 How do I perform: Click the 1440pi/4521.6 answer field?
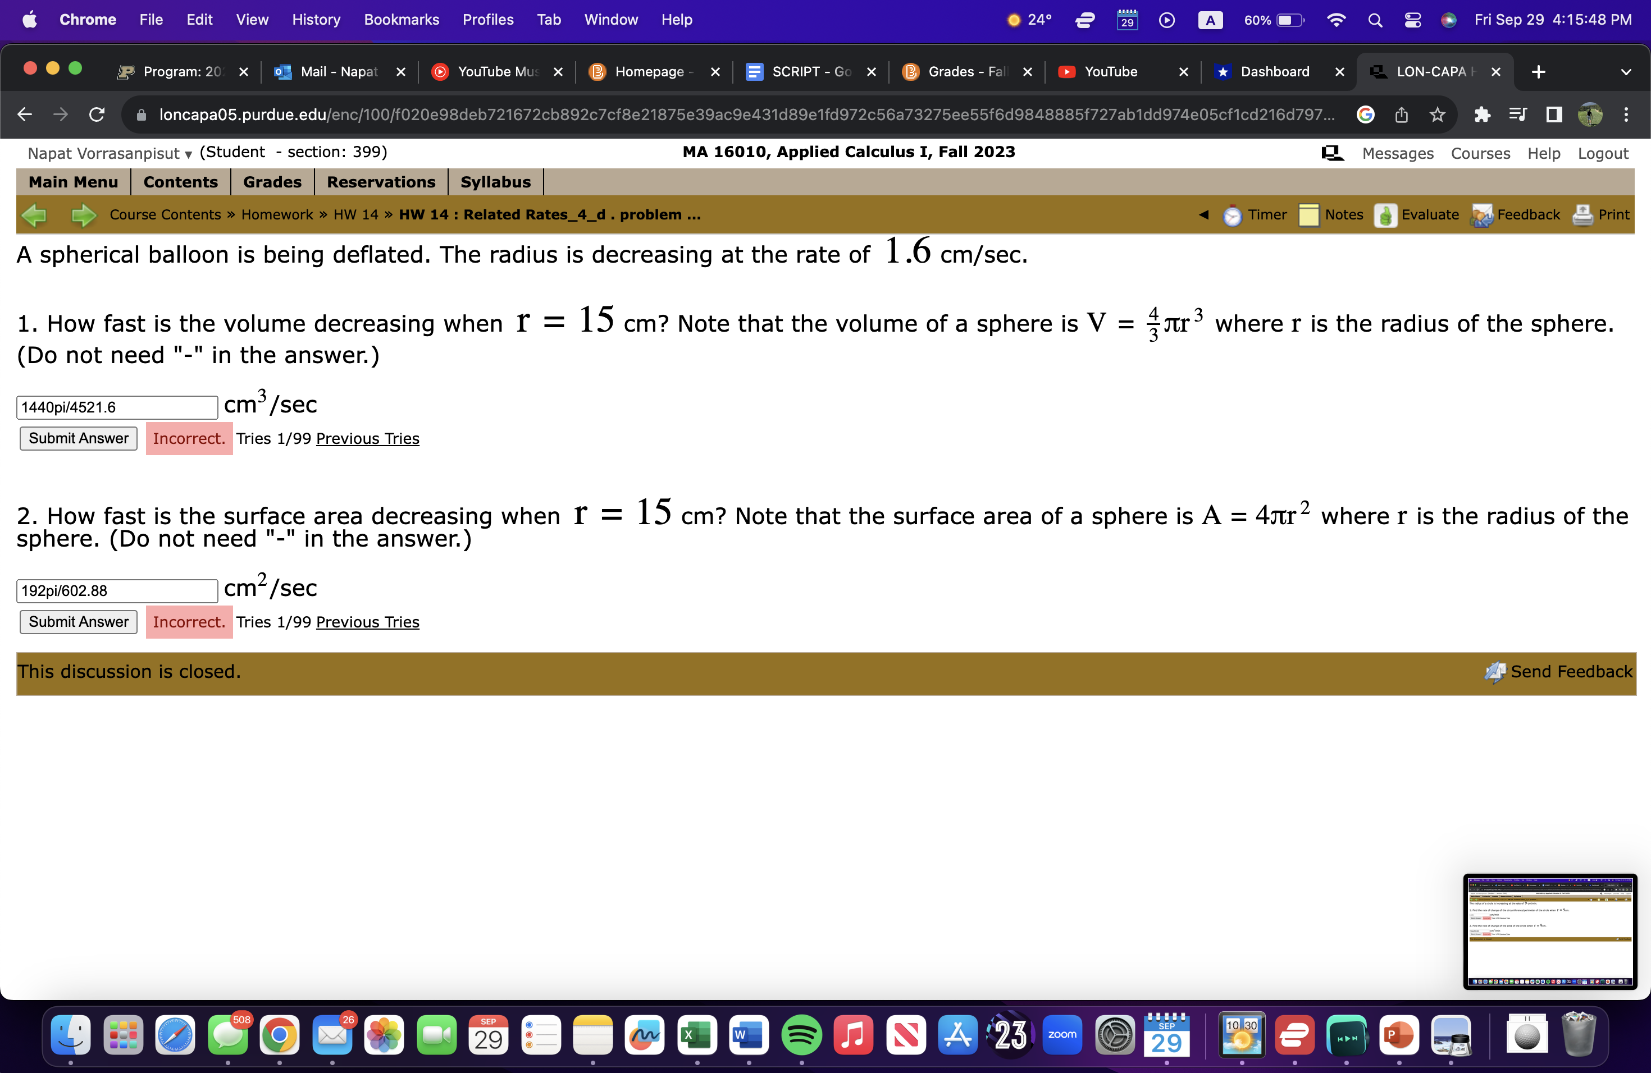click(x=116, y=407)
